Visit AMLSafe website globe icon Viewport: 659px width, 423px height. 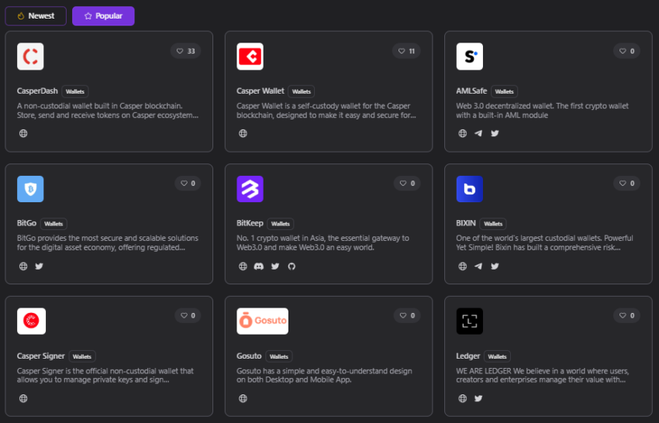(462, 133)
